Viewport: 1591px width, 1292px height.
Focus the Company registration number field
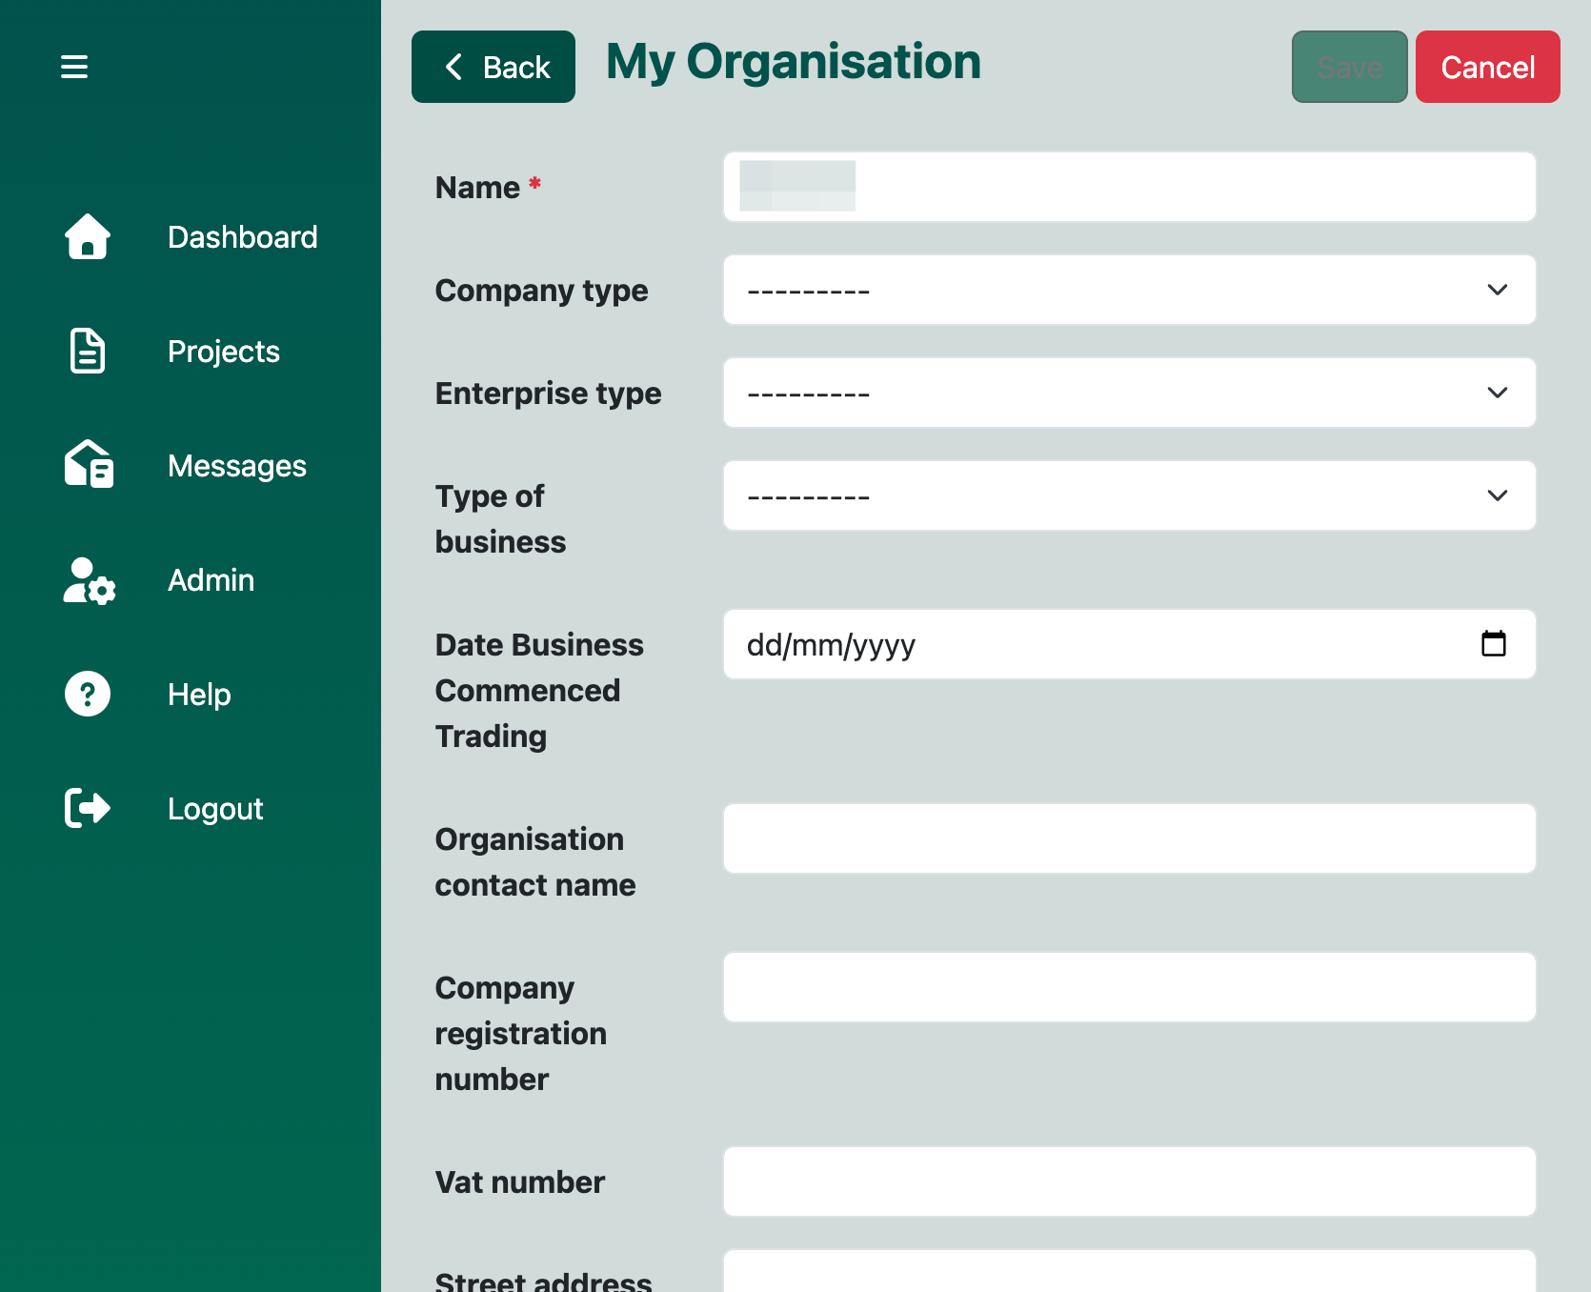[x=1130, y=987]
